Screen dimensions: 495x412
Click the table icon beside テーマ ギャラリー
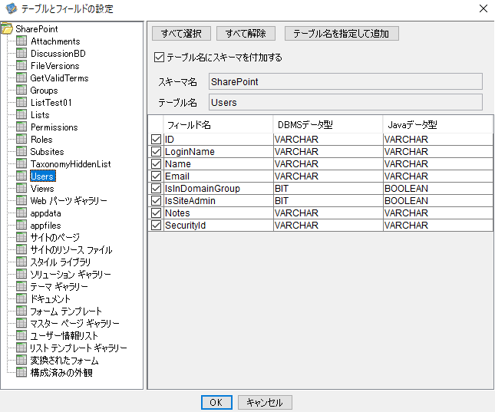tap(21, 286)
